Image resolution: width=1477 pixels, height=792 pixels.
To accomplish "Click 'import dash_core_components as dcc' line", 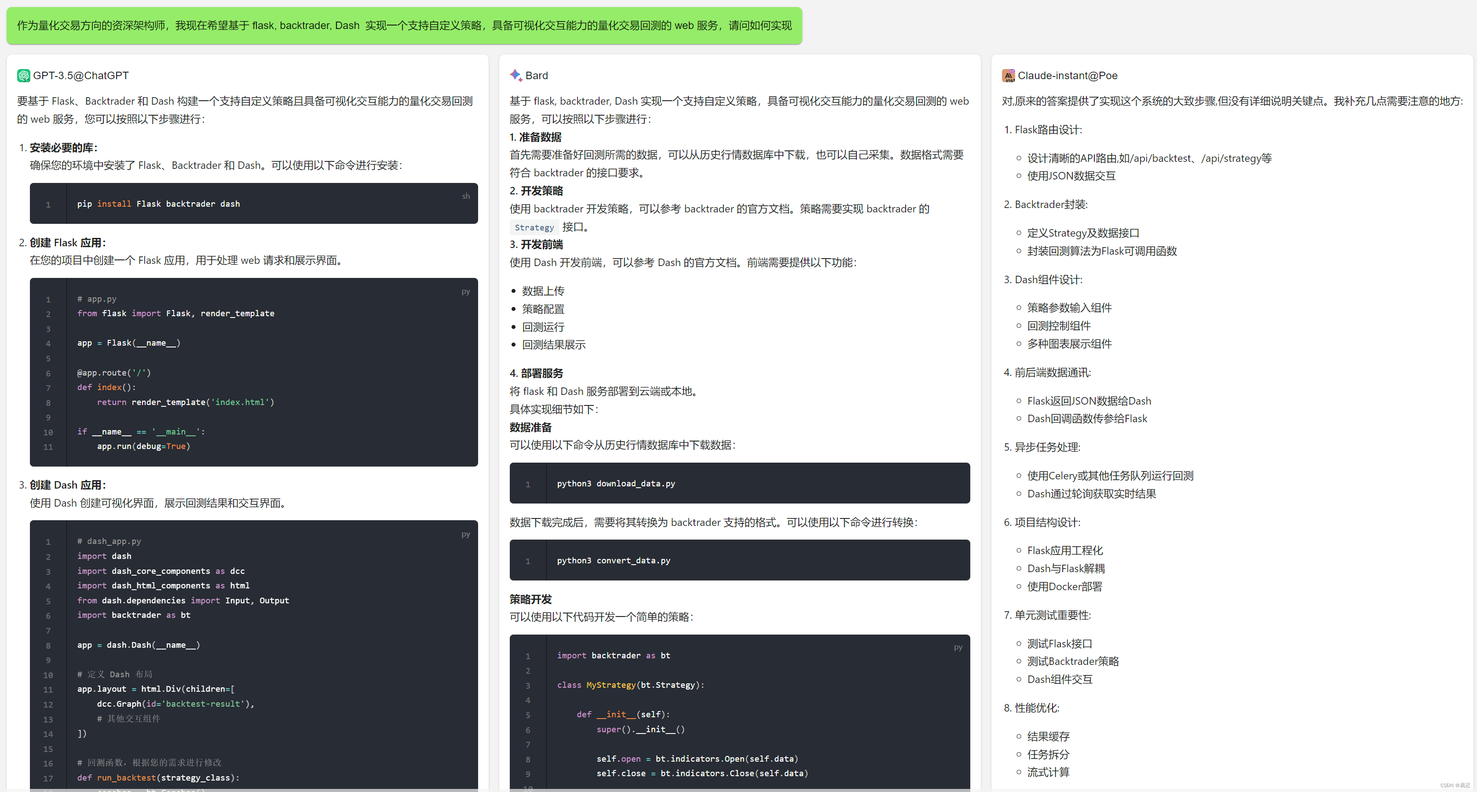I will tap(161, 571).
